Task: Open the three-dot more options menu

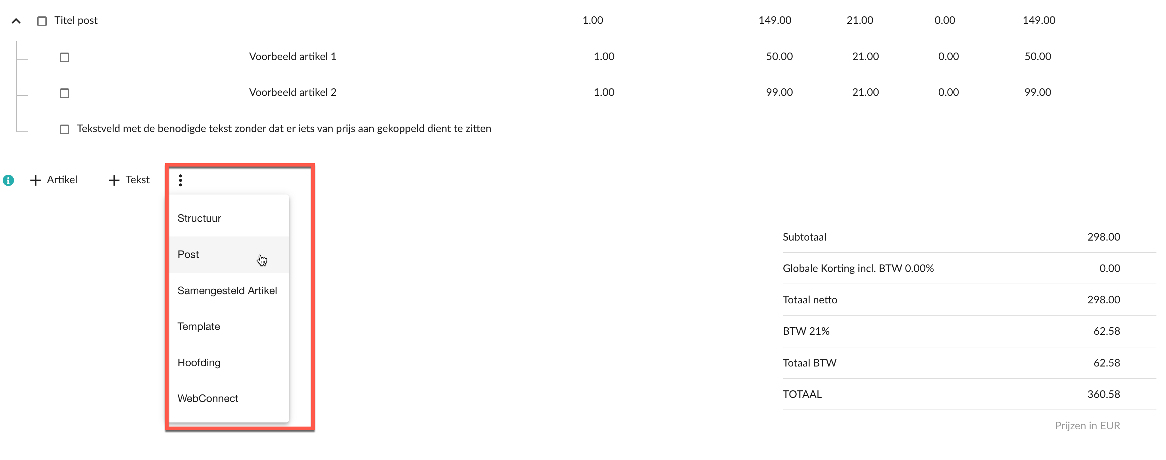Action: (x=180, y=180)
